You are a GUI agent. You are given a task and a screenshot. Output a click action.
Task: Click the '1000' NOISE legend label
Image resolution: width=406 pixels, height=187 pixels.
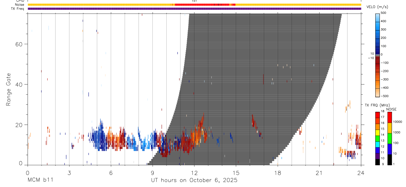(397, 132)
